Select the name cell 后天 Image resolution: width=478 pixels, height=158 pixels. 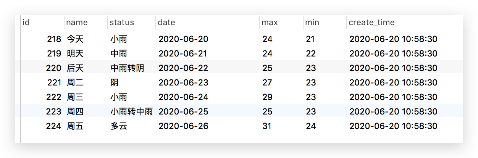tap(75, 68)
